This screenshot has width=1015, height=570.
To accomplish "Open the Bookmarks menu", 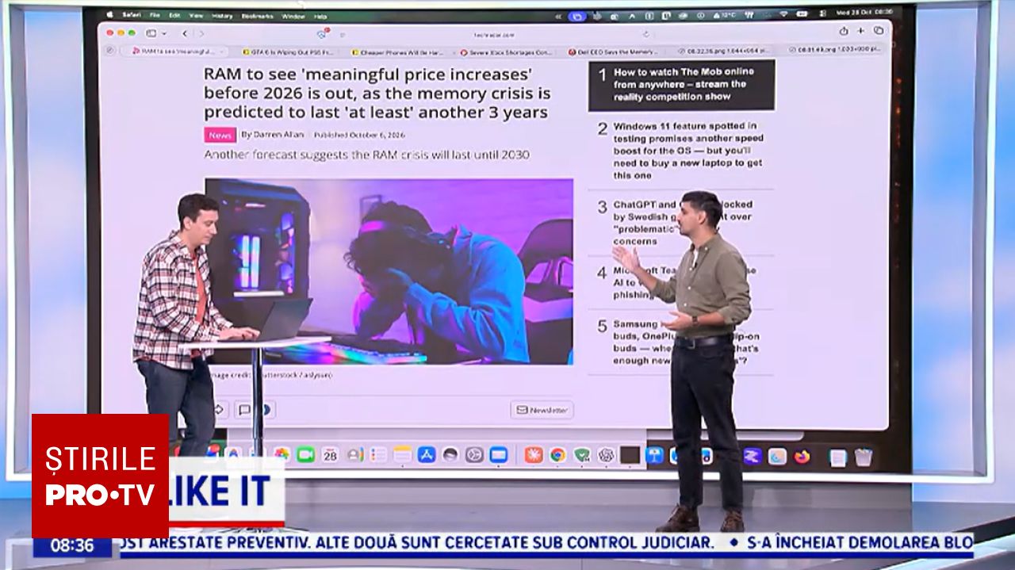I will coord(258,15).
